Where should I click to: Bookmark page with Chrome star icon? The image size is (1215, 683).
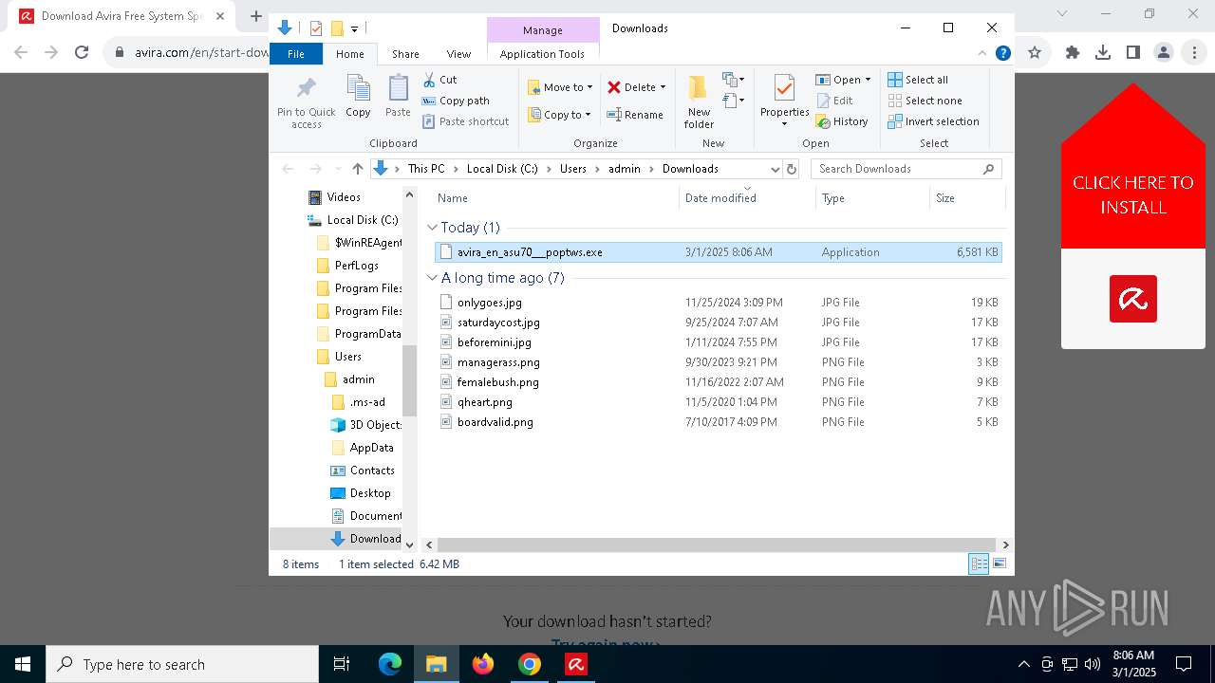pos(1035,53)
